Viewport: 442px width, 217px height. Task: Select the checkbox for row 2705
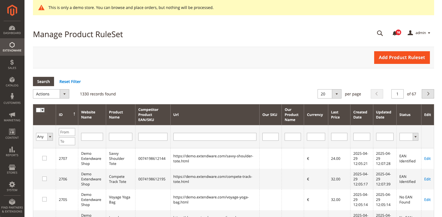tap(44, 199)
